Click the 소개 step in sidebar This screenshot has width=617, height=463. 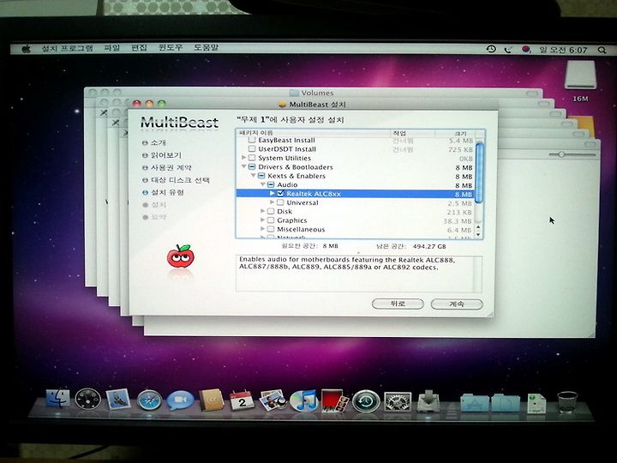click(159, 142)
